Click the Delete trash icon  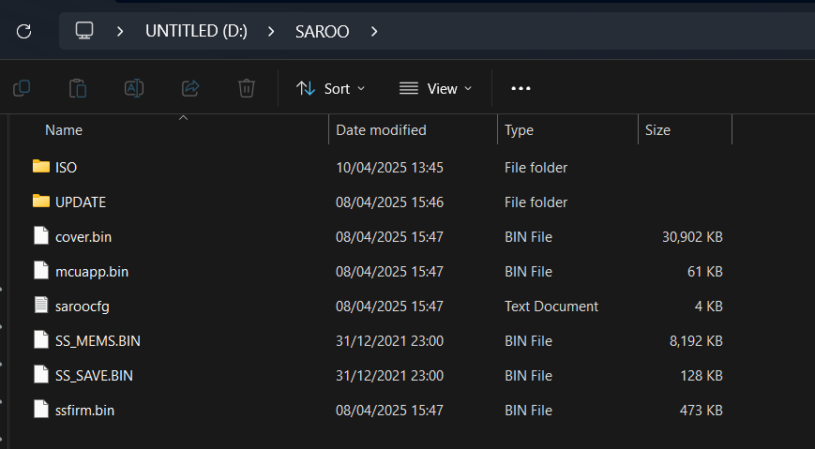(247, 88)
